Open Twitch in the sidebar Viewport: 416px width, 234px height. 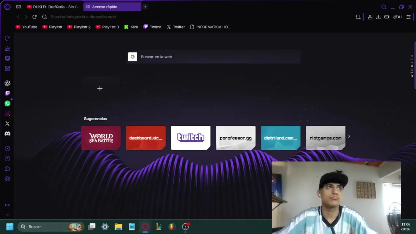click(7, 93)
